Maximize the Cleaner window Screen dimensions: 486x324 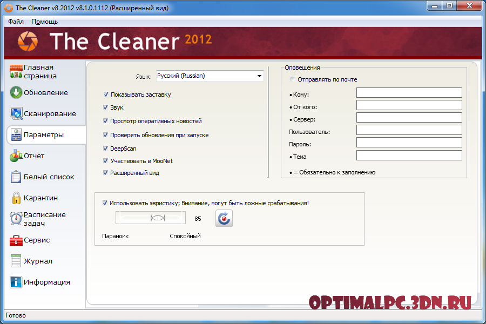click(x=449, y=5)
